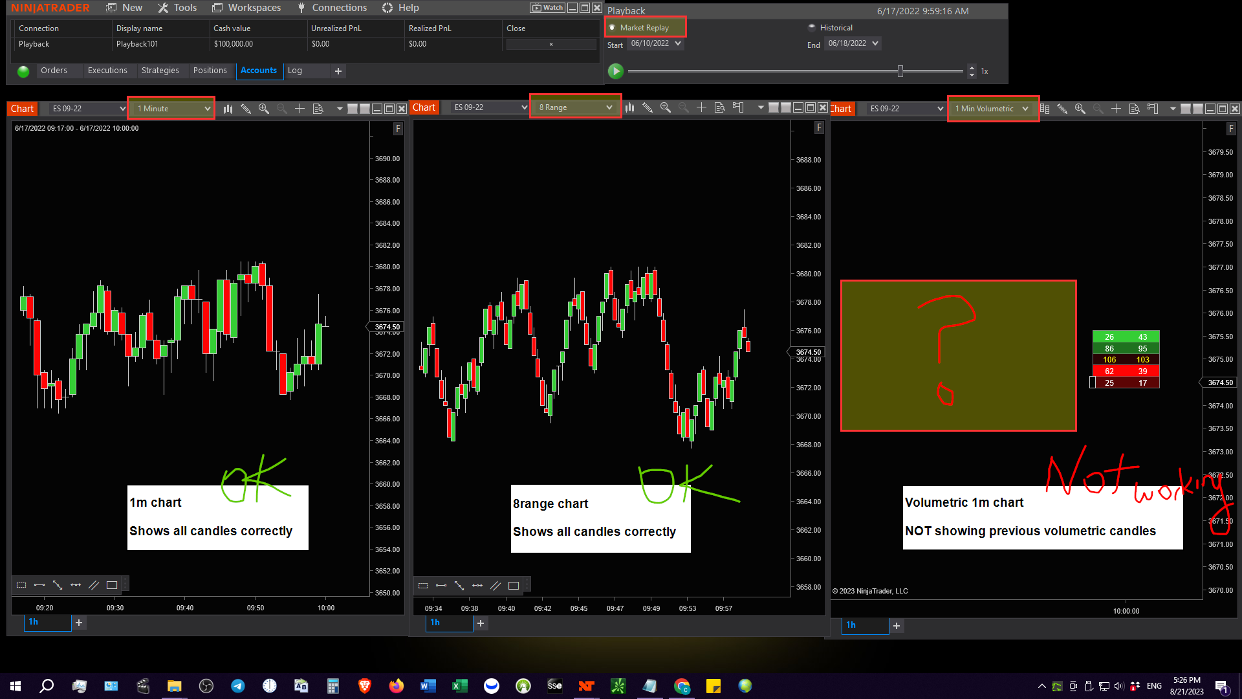Open Excel from the Windows taskbar
This screenshot has width=1242, height=699.
coord(459,686)
